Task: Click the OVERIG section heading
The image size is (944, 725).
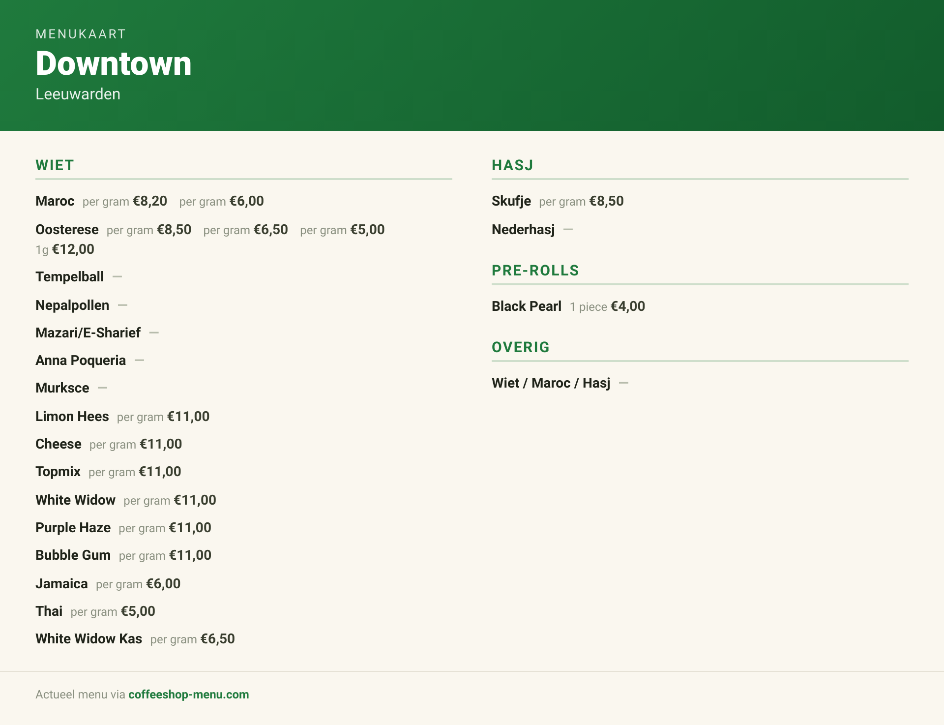Action: pyautogui.click(x=521, y=347)
